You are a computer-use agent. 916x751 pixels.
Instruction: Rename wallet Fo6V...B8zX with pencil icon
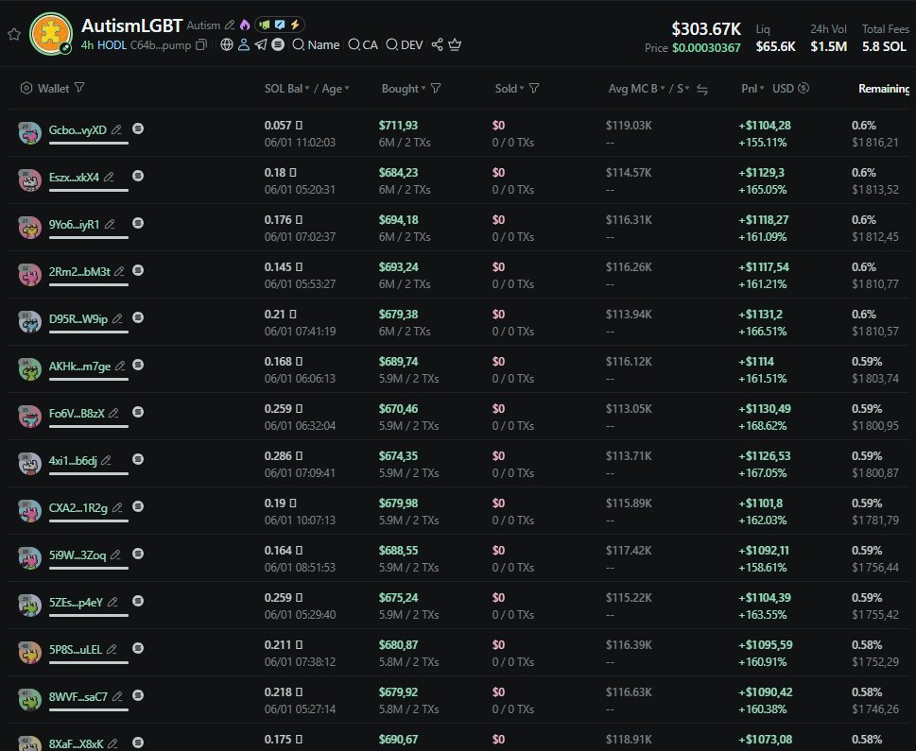(x=114, y=414)
